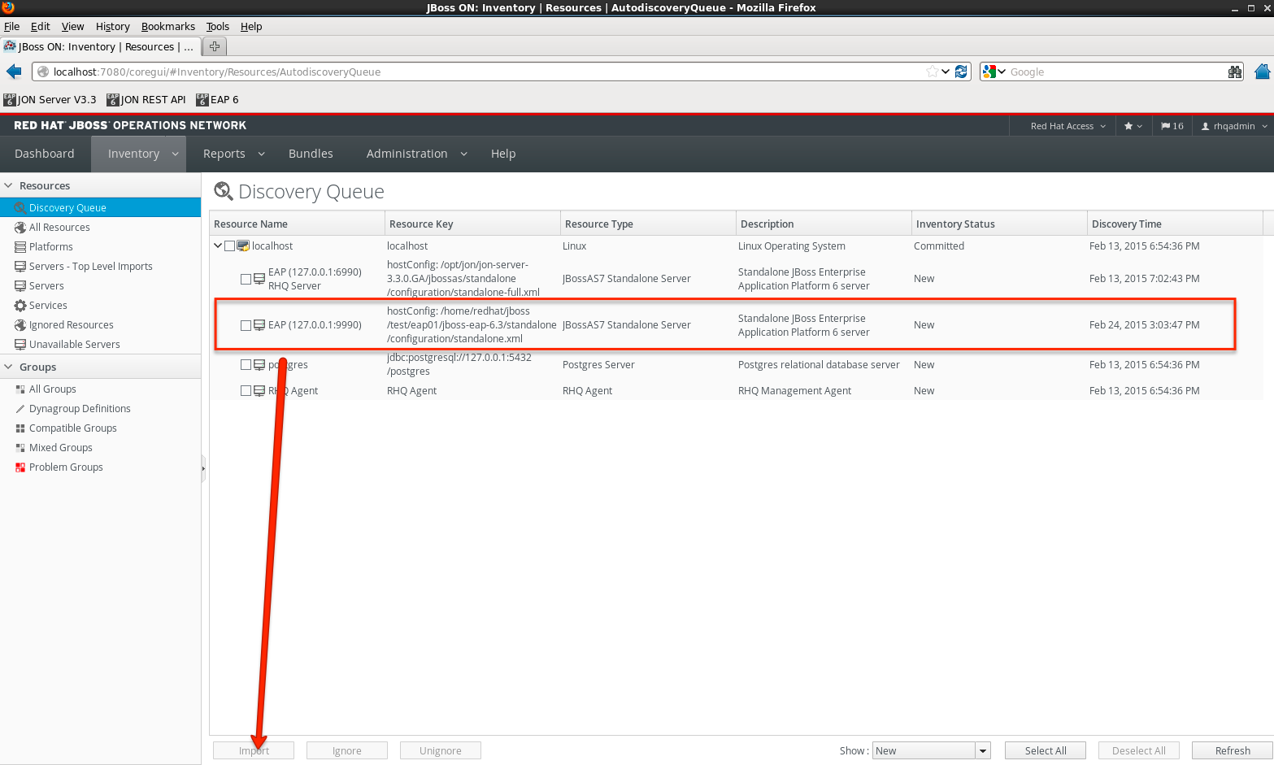Open the JON Server V3.3 bookmark

(x=50, y=100)
